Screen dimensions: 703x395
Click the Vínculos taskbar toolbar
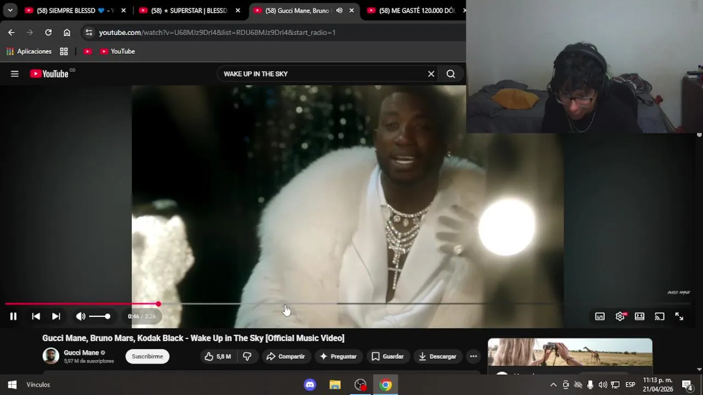point(38,385)
